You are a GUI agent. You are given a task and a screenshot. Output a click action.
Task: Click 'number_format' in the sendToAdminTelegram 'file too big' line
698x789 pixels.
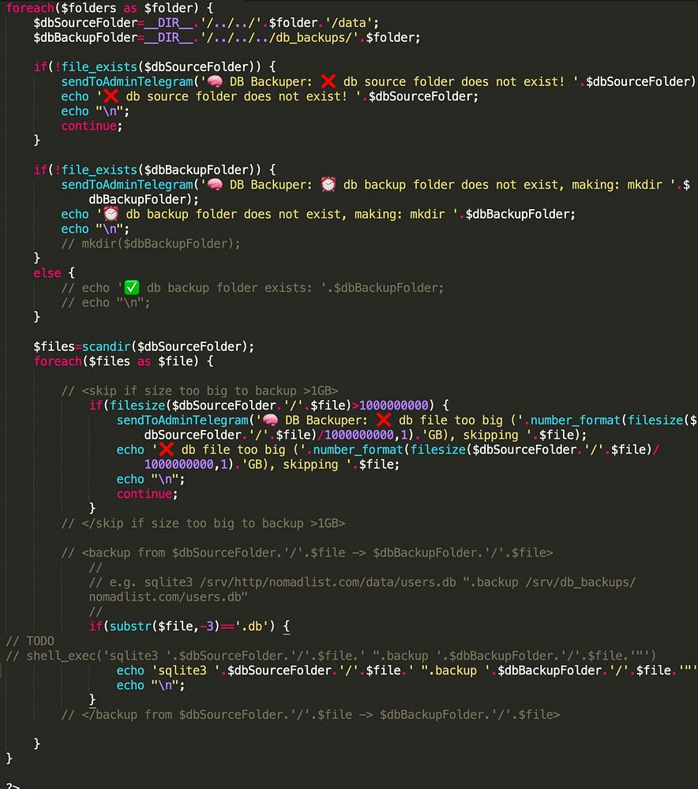[576, 420]
